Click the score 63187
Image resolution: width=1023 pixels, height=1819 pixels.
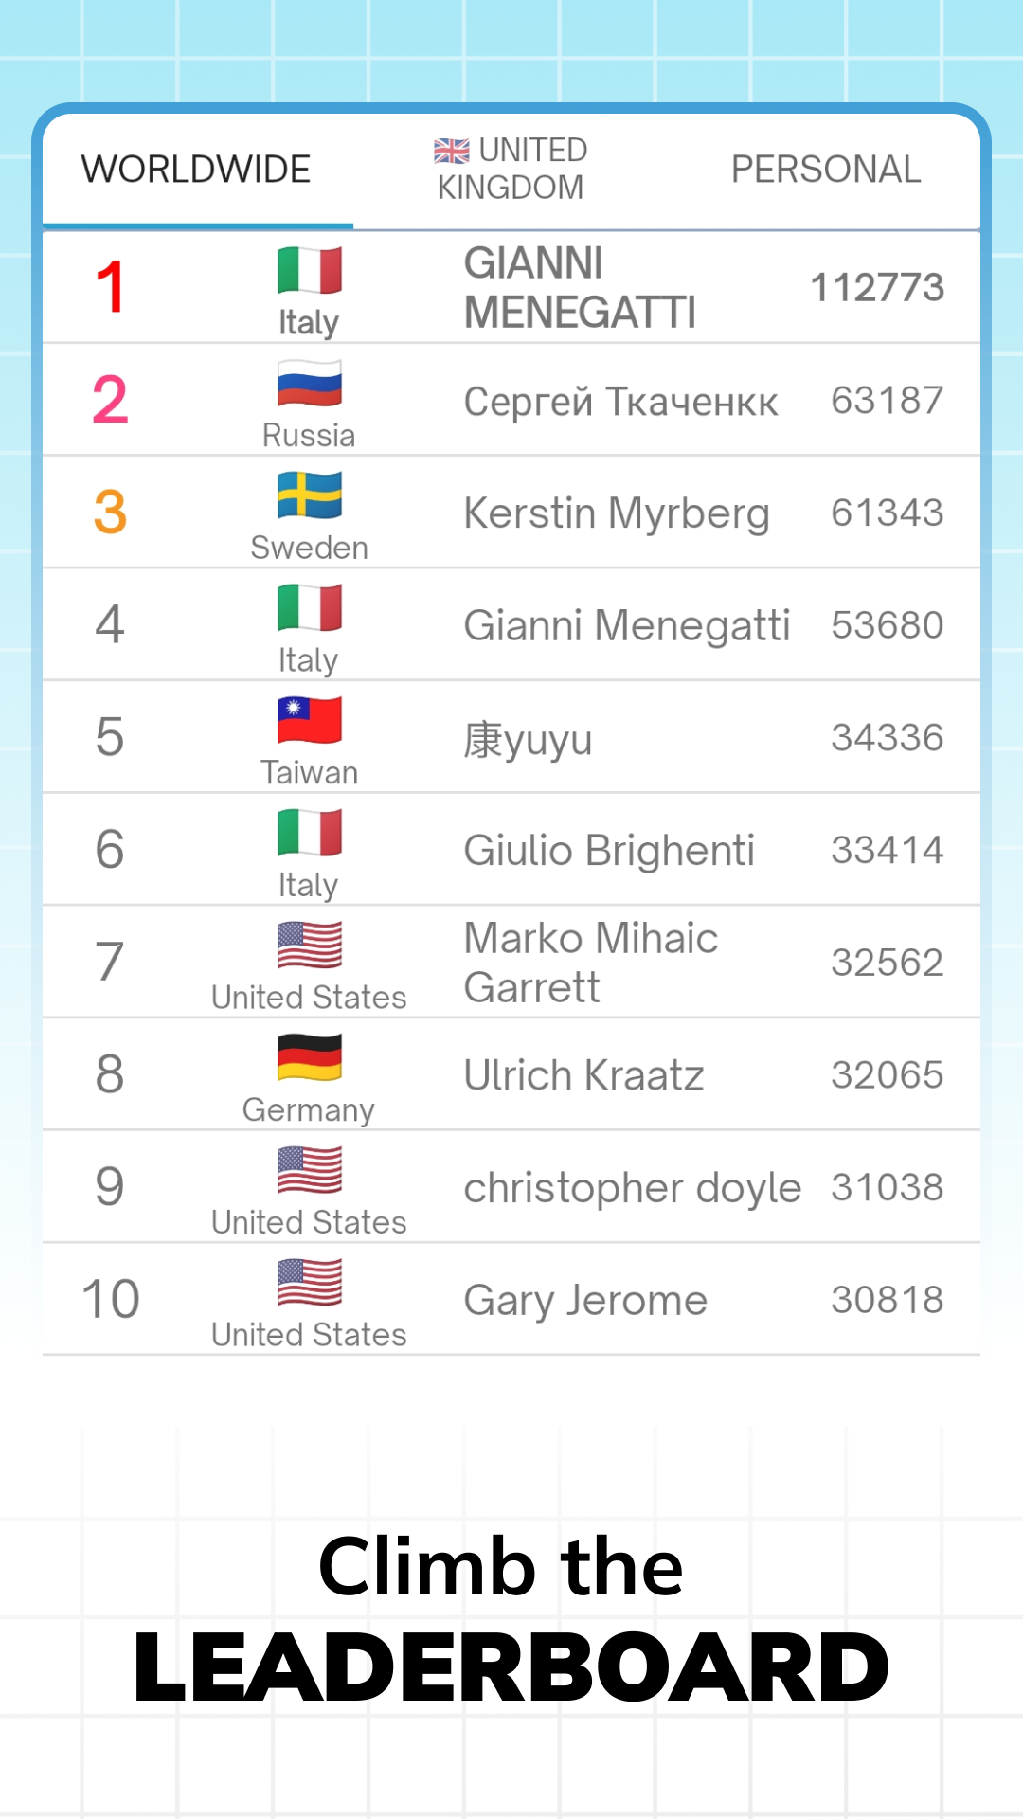(x=887, y=401)
